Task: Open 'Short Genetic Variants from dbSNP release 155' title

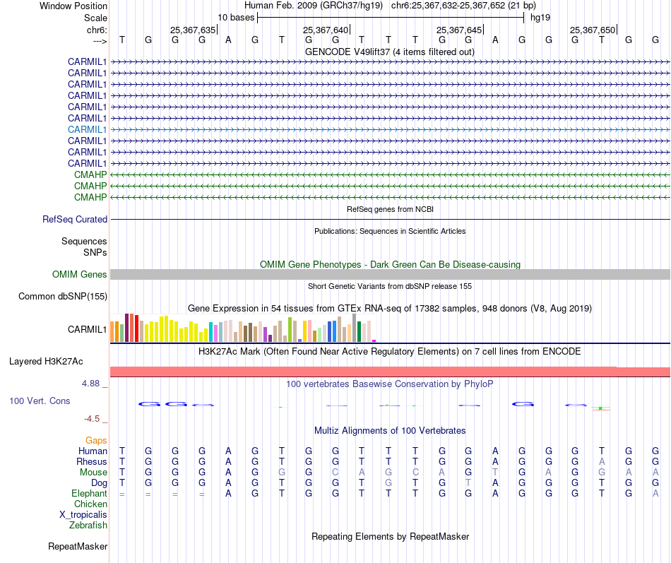Action: tap(390, 286)
